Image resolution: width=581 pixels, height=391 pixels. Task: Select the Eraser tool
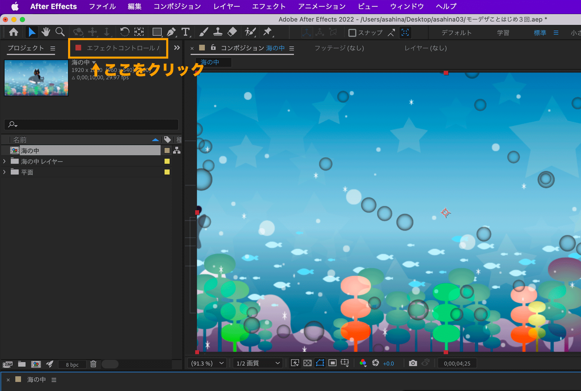click(232, 32)
